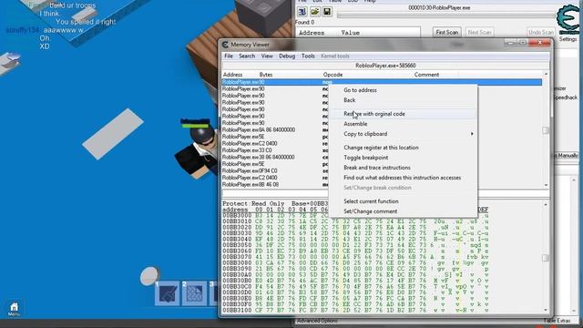Click the Protect:Read Only header text
Screen dimensions: 583x328
point(253,204)
